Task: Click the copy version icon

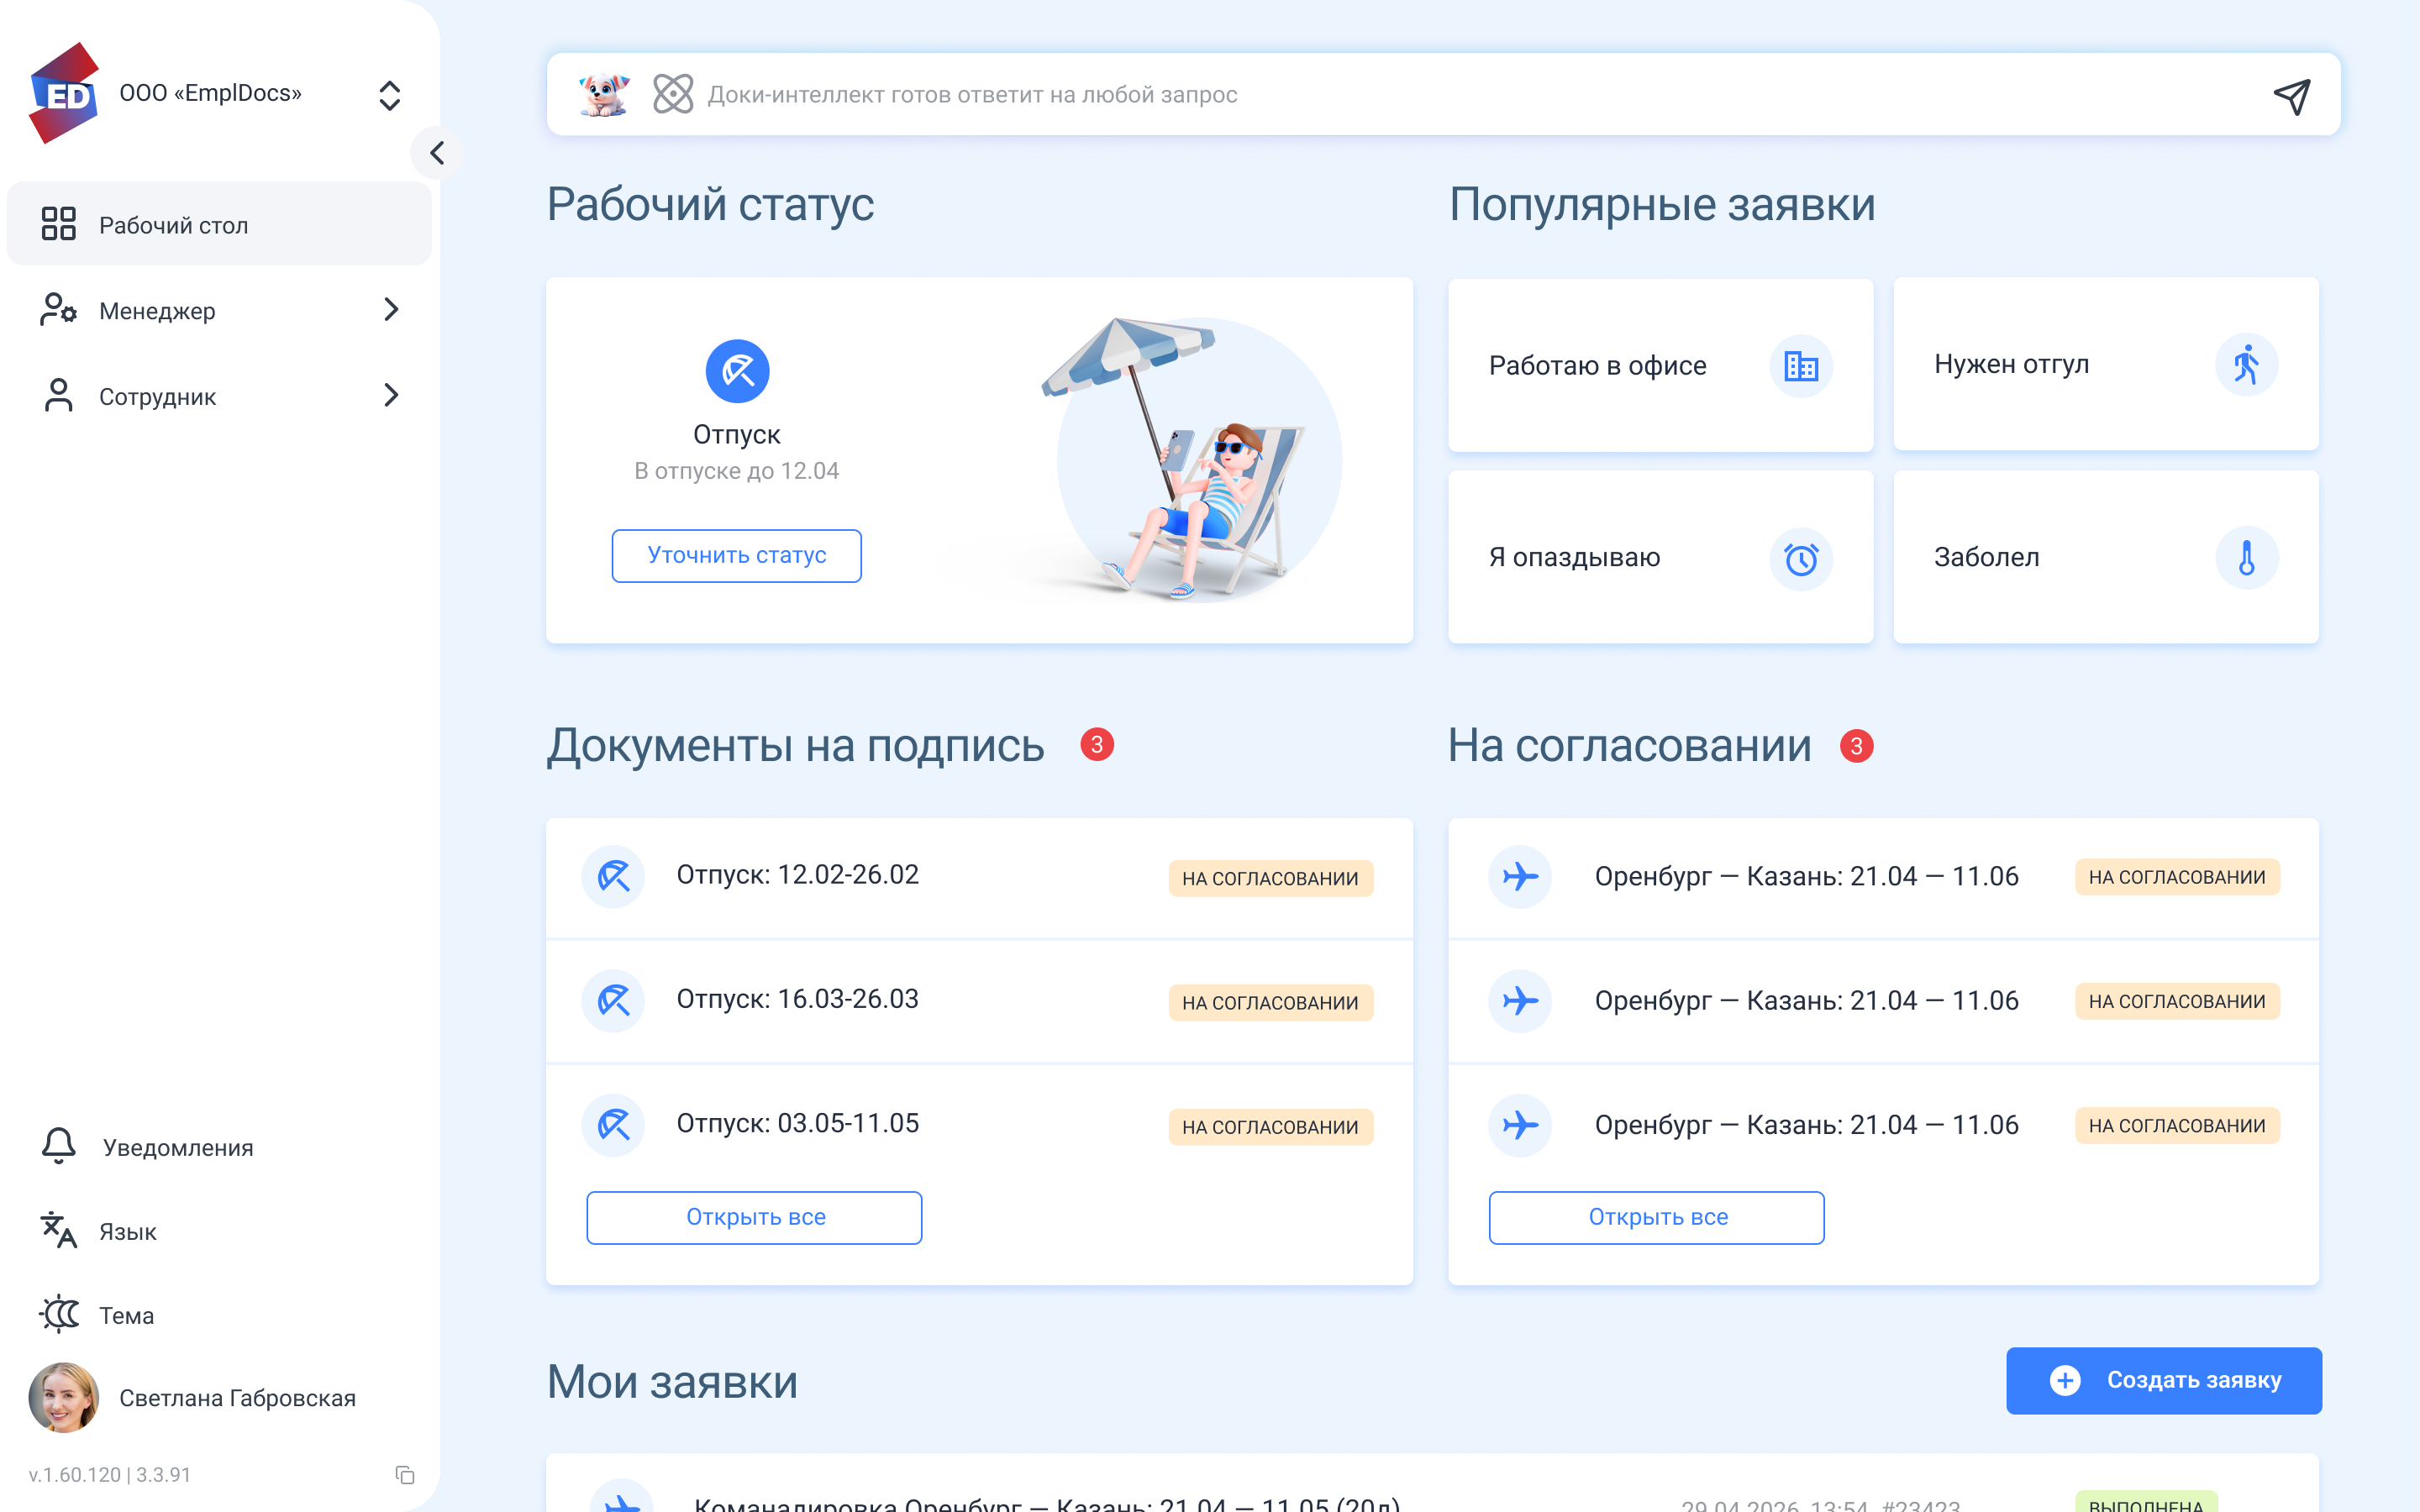Action: (404, 1475)
